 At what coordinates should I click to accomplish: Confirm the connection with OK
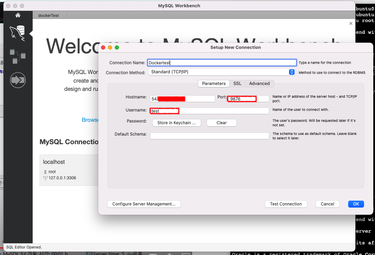pyautogui.click(x=356, y=204)
